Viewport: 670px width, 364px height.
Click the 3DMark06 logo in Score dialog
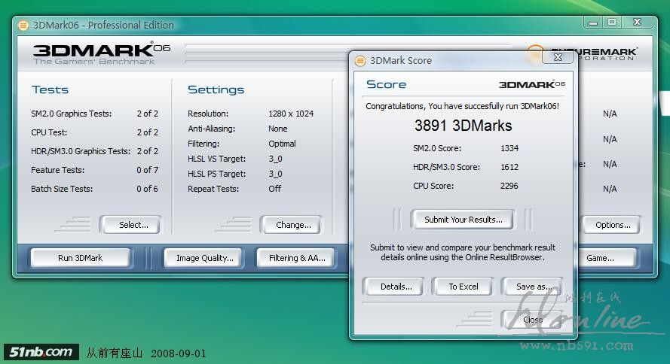[531, 84]
